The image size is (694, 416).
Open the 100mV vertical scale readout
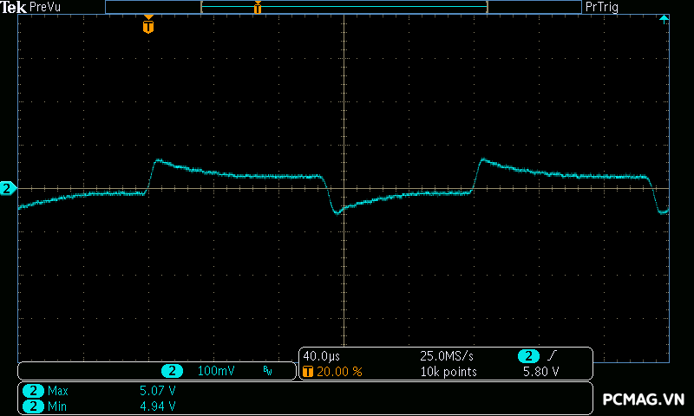[215, 371]
